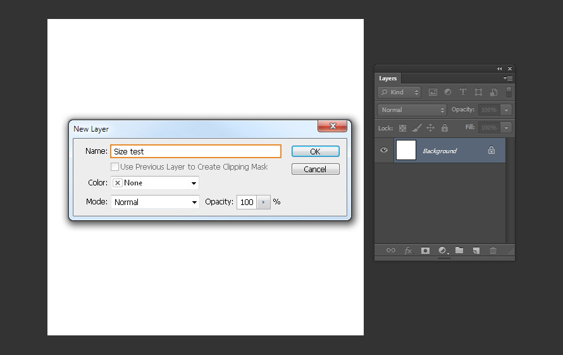Screen dimensions: 563x355
Task: Click the delete layer trash icon
Action: (493, 251)
